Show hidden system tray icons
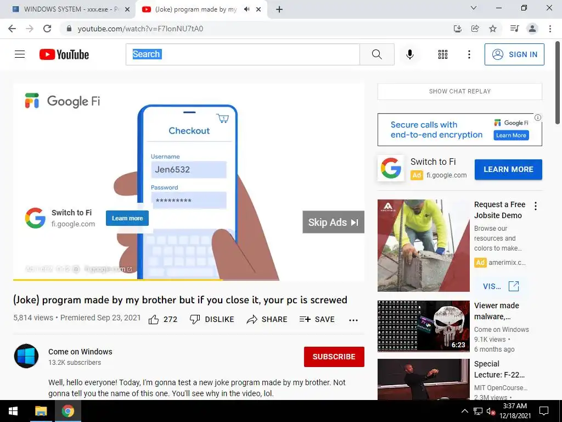The width and height of the screenshot is (562, 422). coord(464,411)
